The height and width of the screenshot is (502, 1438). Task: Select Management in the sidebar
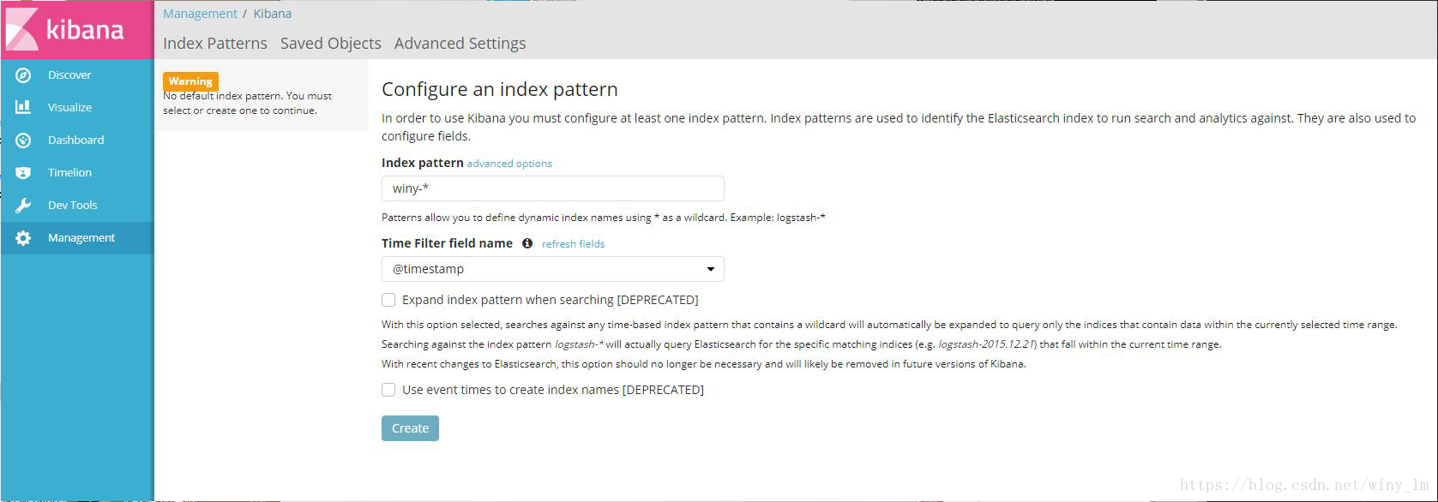[x=77, y=238]
